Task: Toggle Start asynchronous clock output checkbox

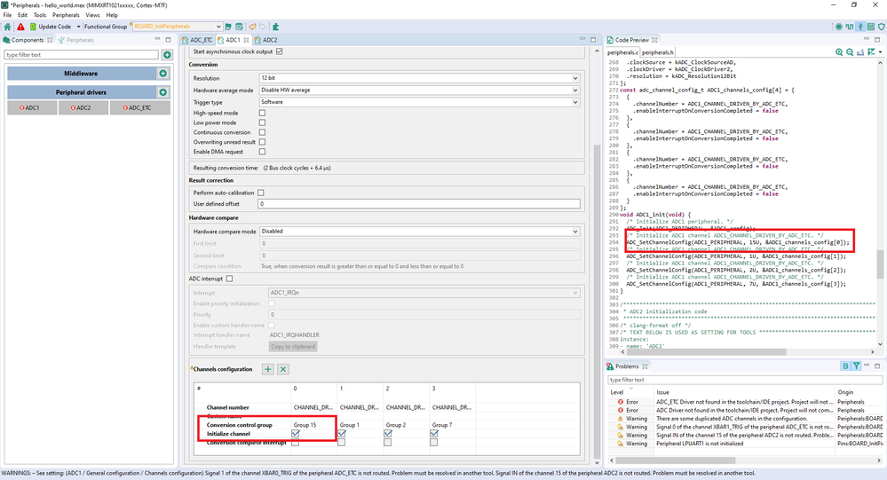Action: tap(280, 51)
